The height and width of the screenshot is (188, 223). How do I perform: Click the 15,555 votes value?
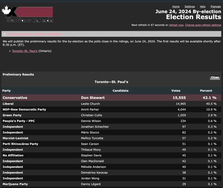tap(179, 98)
